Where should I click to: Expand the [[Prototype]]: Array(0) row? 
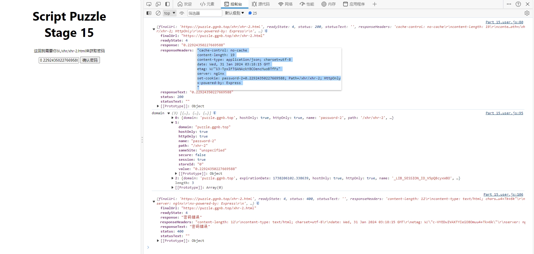coord(172,187)
